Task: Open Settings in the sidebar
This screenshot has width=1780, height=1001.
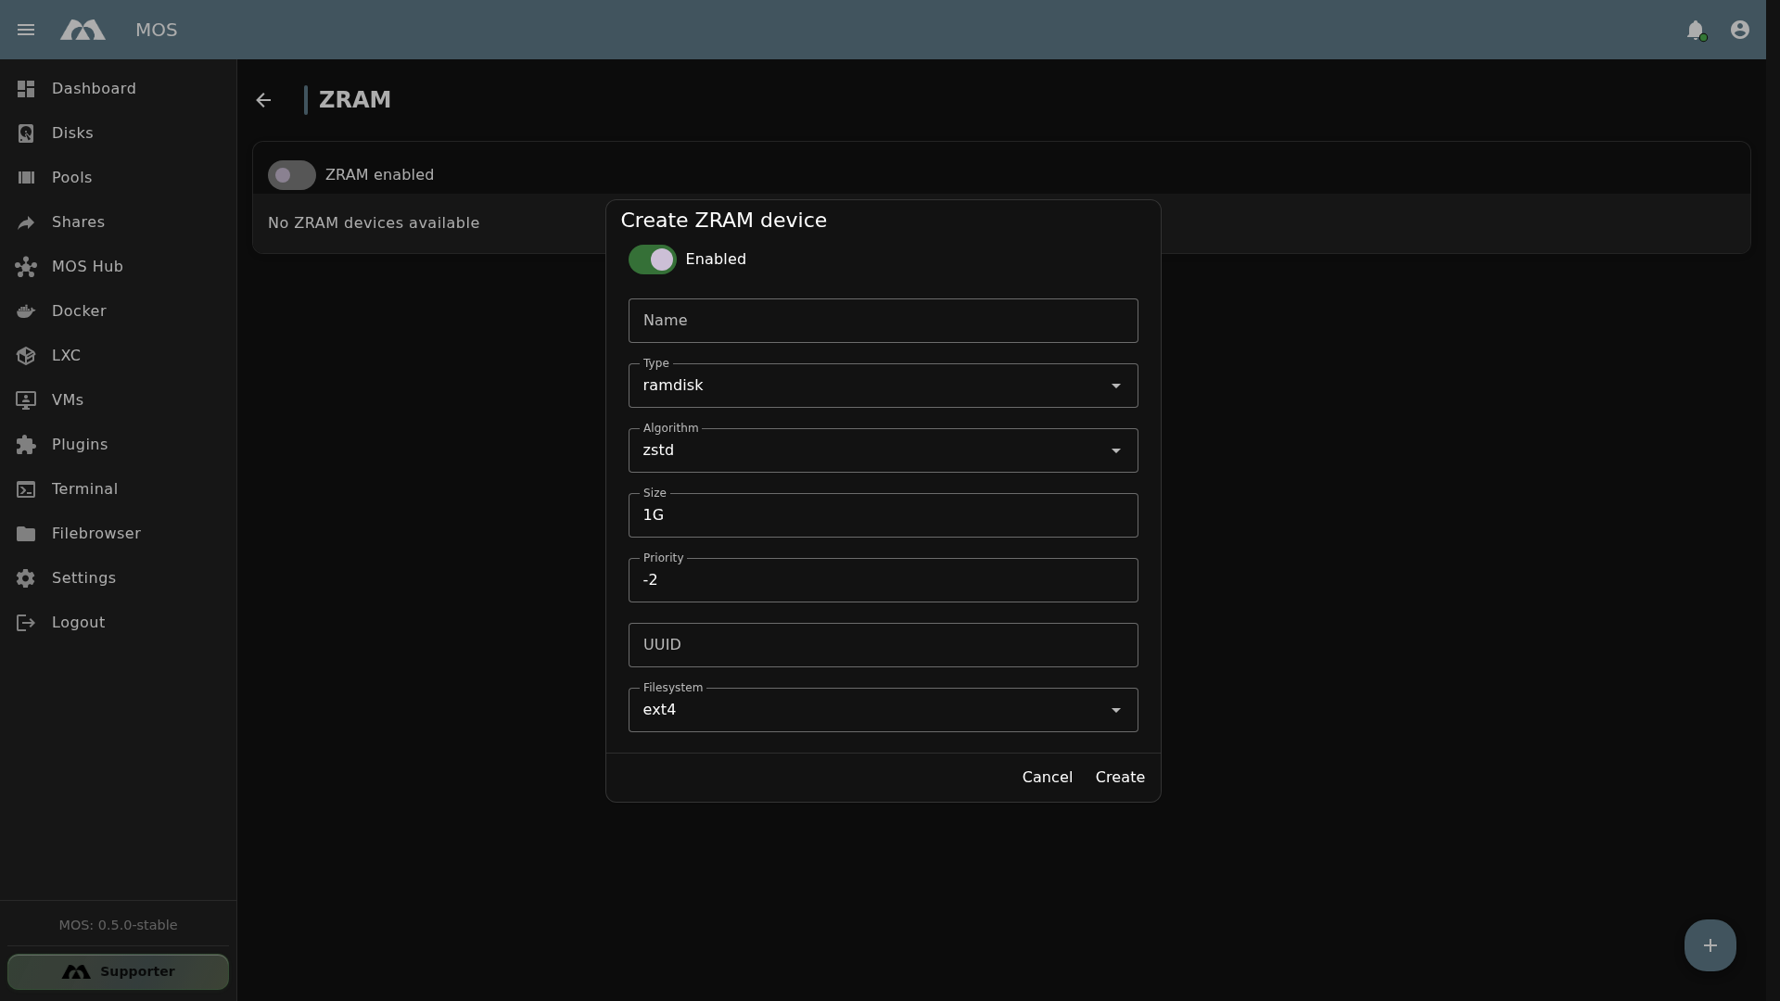Action: coord(118,578)
